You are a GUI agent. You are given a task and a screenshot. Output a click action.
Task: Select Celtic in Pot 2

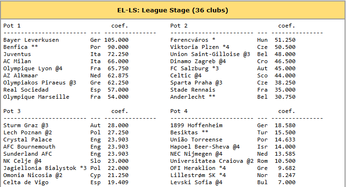point(180,75)
